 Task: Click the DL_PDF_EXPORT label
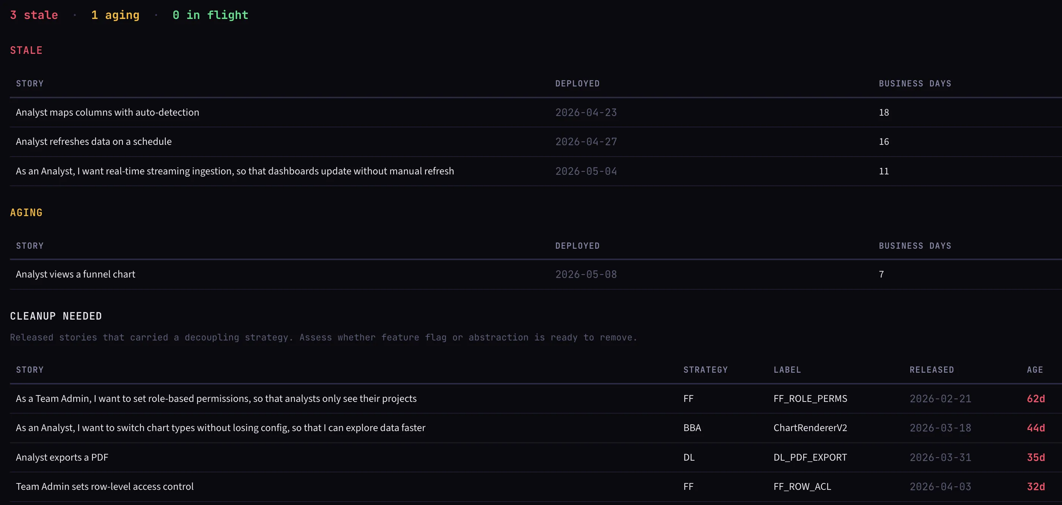[810, 458]
